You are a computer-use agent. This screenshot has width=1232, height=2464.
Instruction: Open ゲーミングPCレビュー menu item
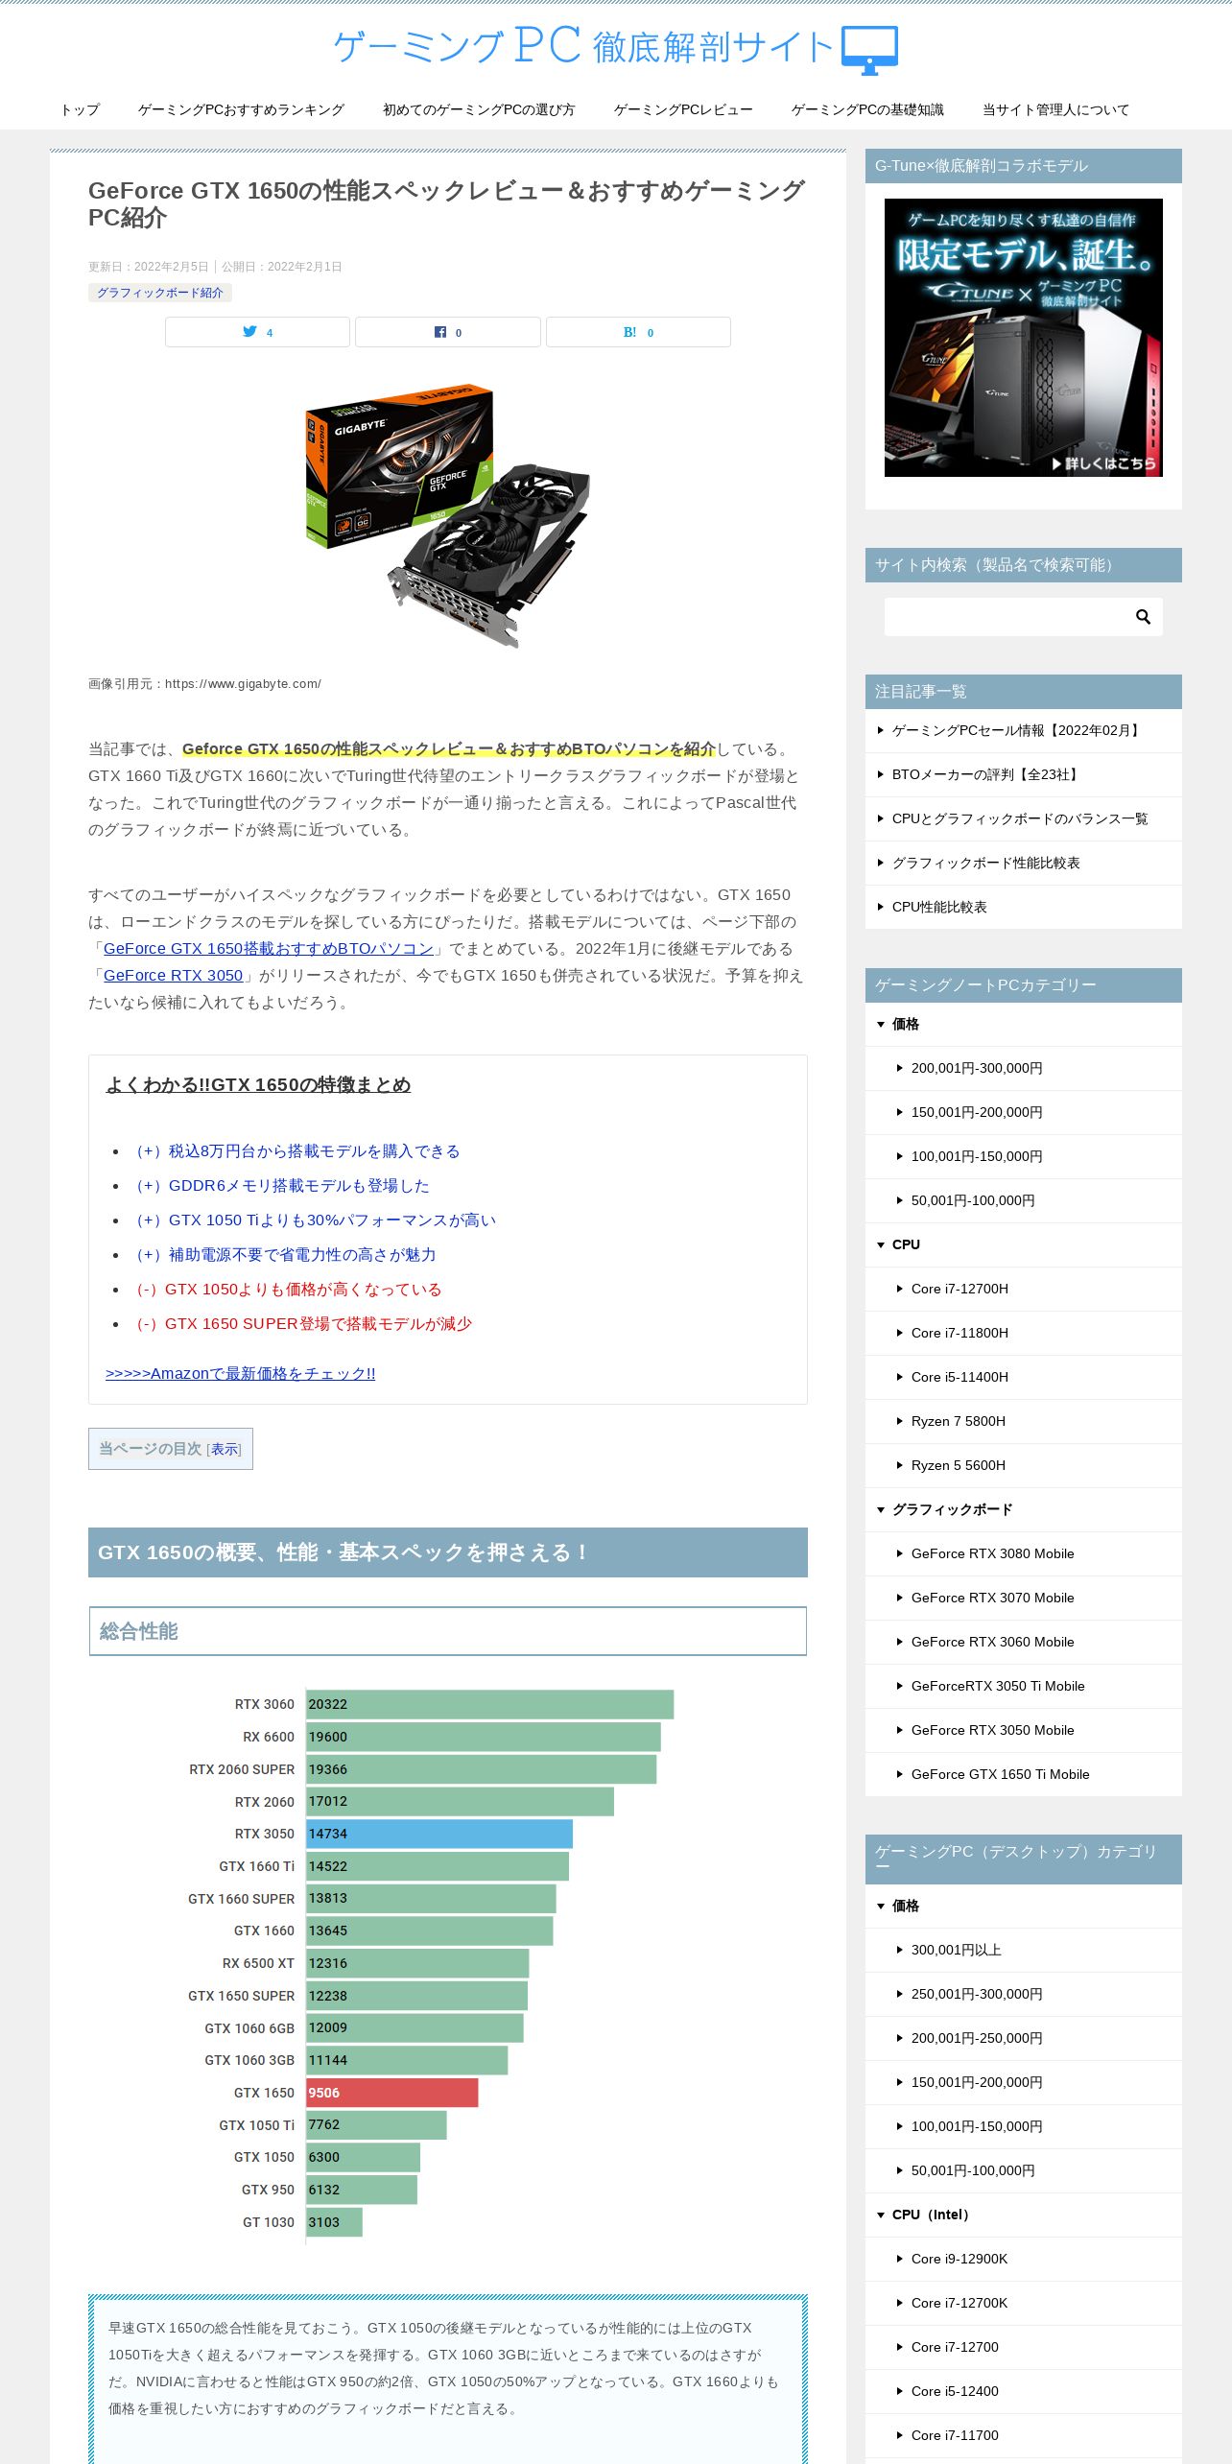pos(683,109)
